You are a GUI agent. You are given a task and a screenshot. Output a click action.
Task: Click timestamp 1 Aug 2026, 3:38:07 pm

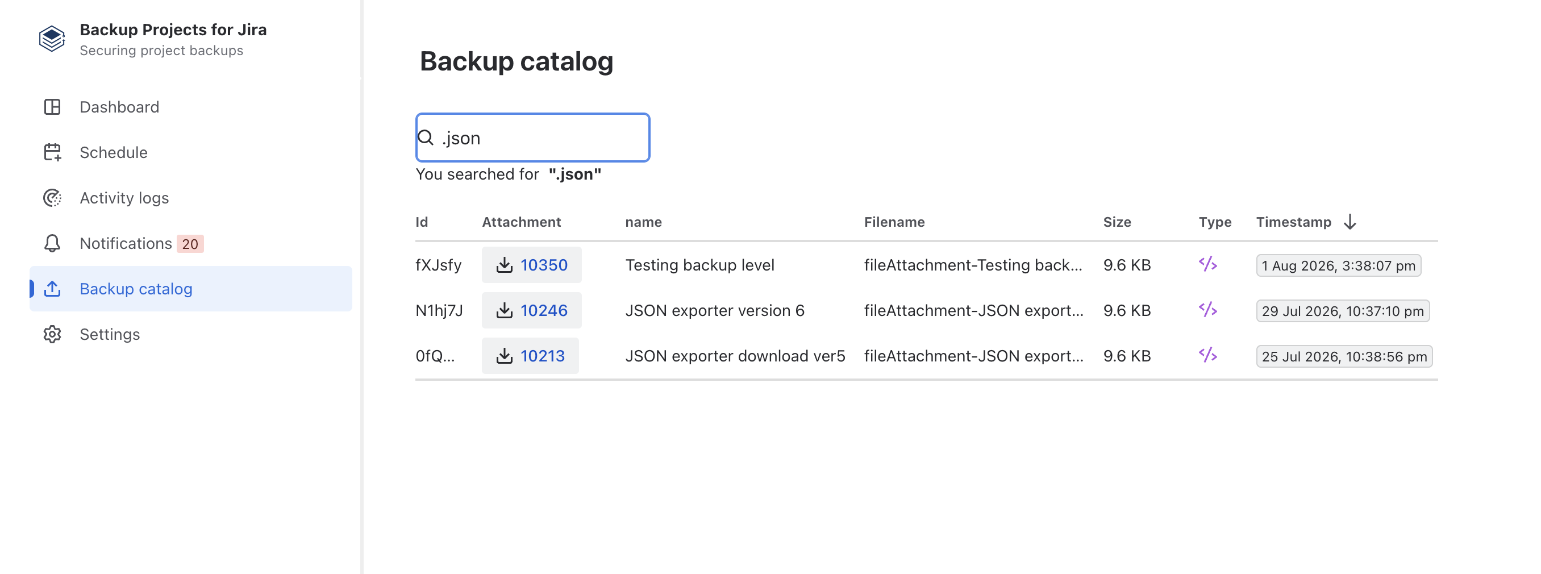pyautogui.click(x=1338, y=265)
